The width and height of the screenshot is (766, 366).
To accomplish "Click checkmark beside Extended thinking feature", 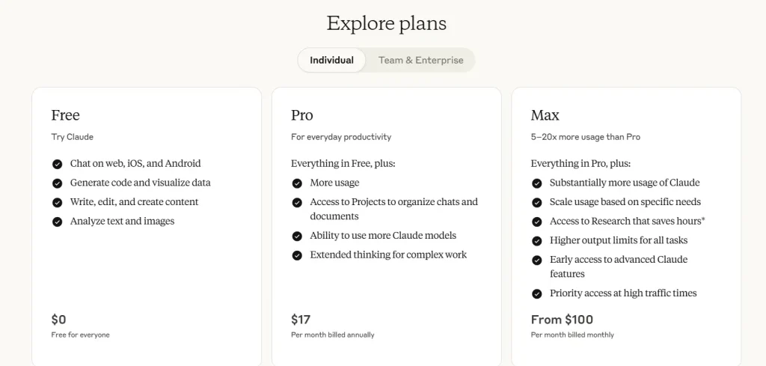I will click(x=297, y=255).
